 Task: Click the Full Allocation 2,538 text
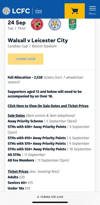click(x=25, y=77)
